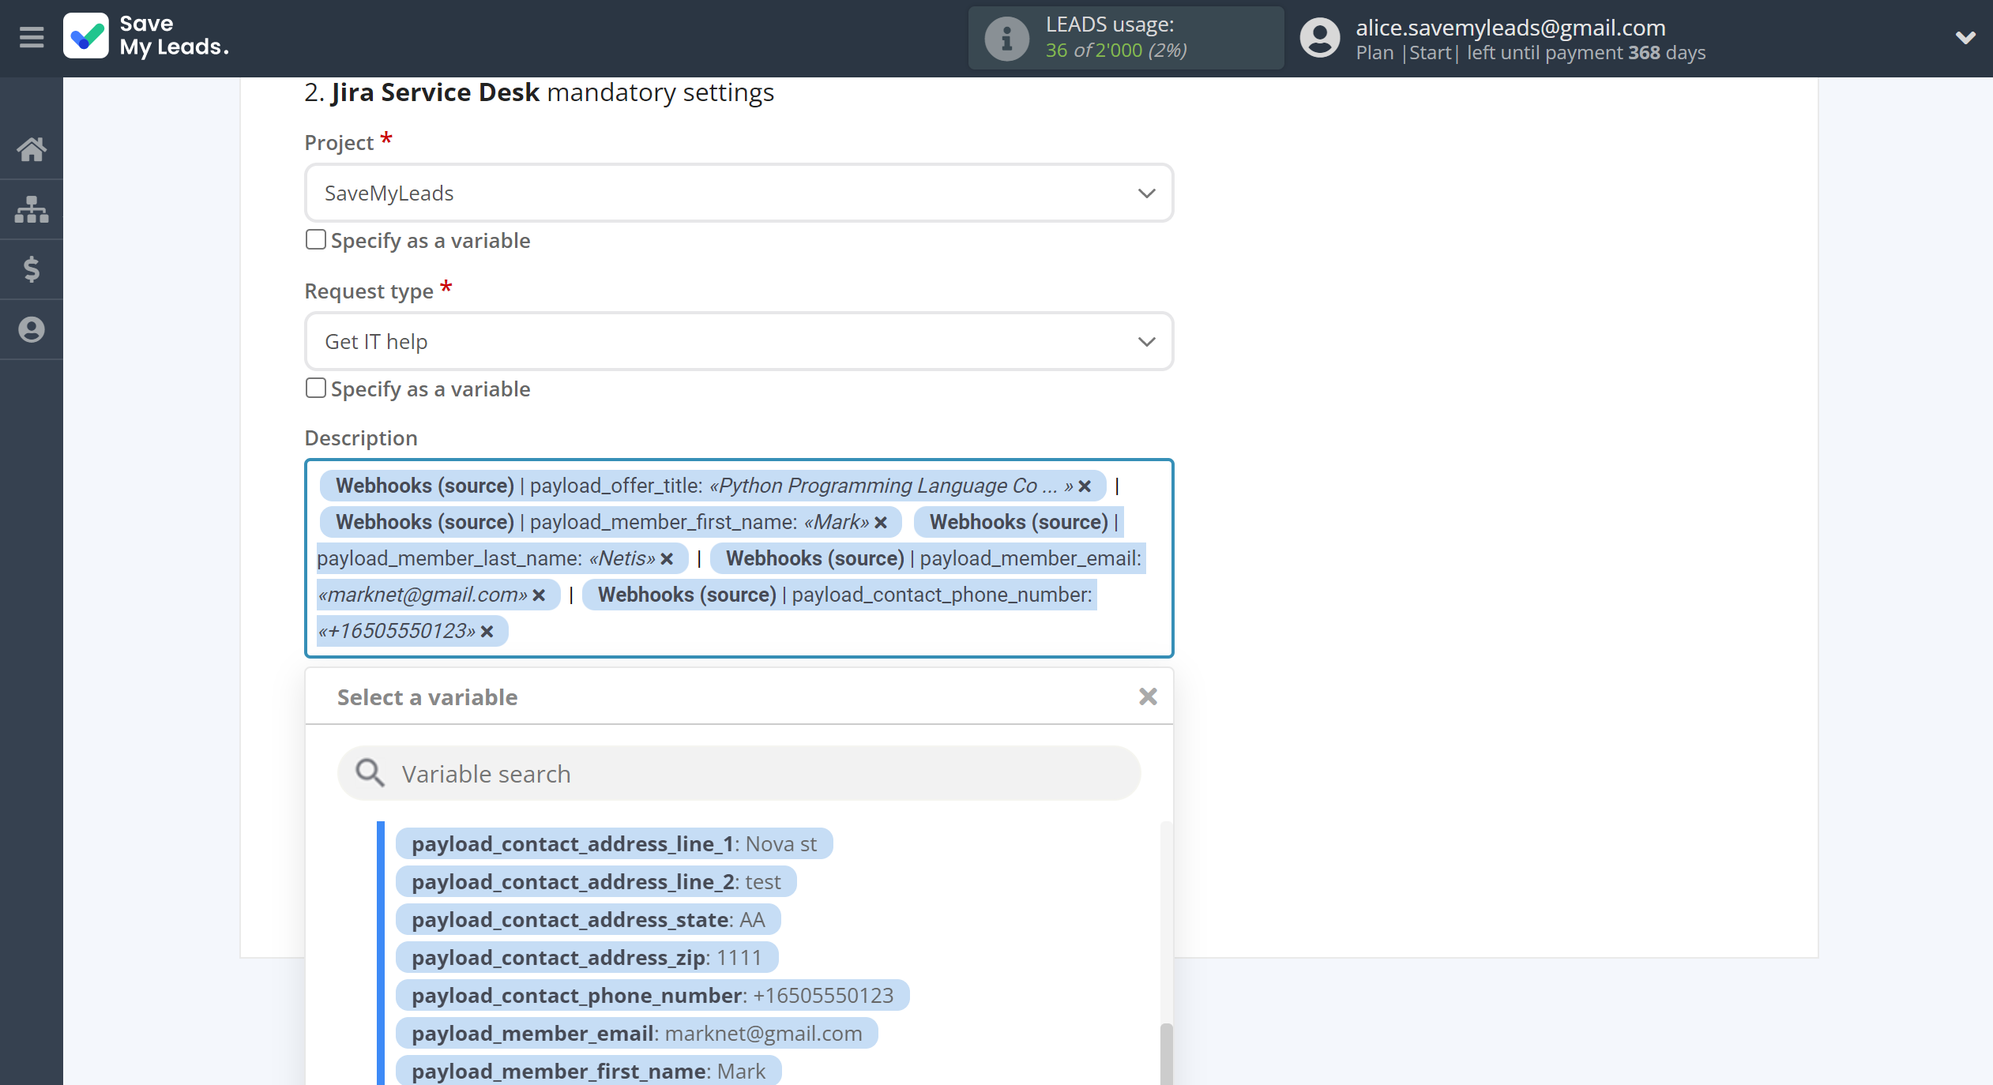Click the user avatar icon top right
Viewport: 1993px width, 1085px height.
click(x=1319, y=37)
